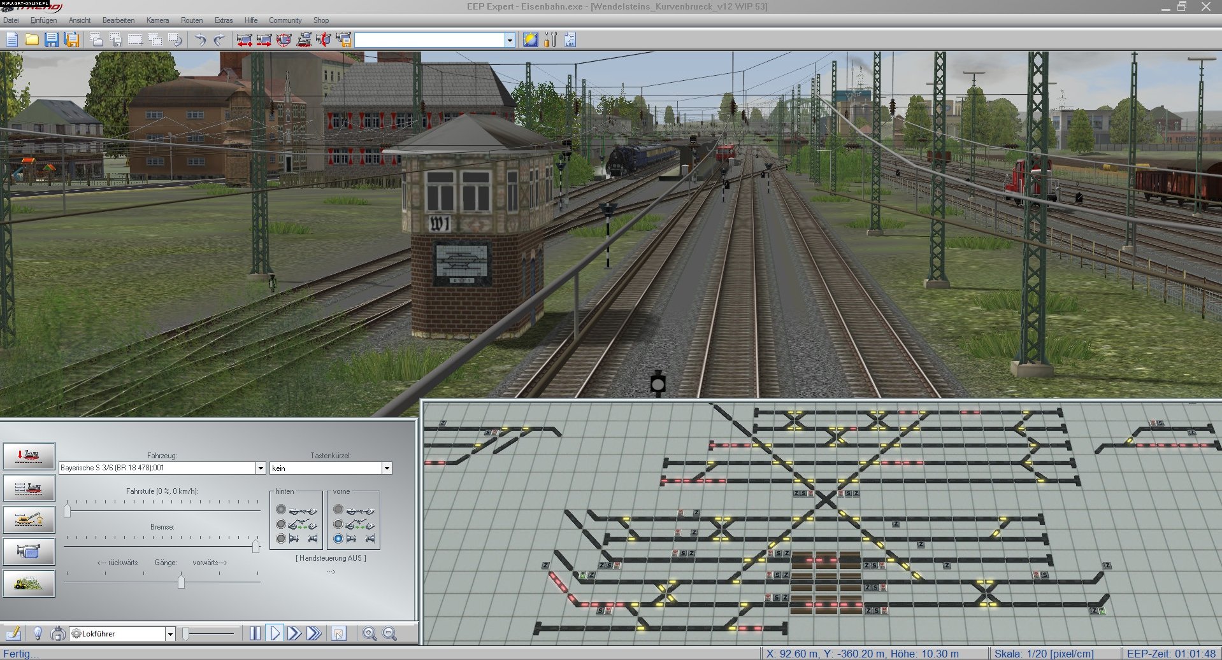Pause the simulation
The height and width of the screenshot is (660, 1222).
(255, 634)
